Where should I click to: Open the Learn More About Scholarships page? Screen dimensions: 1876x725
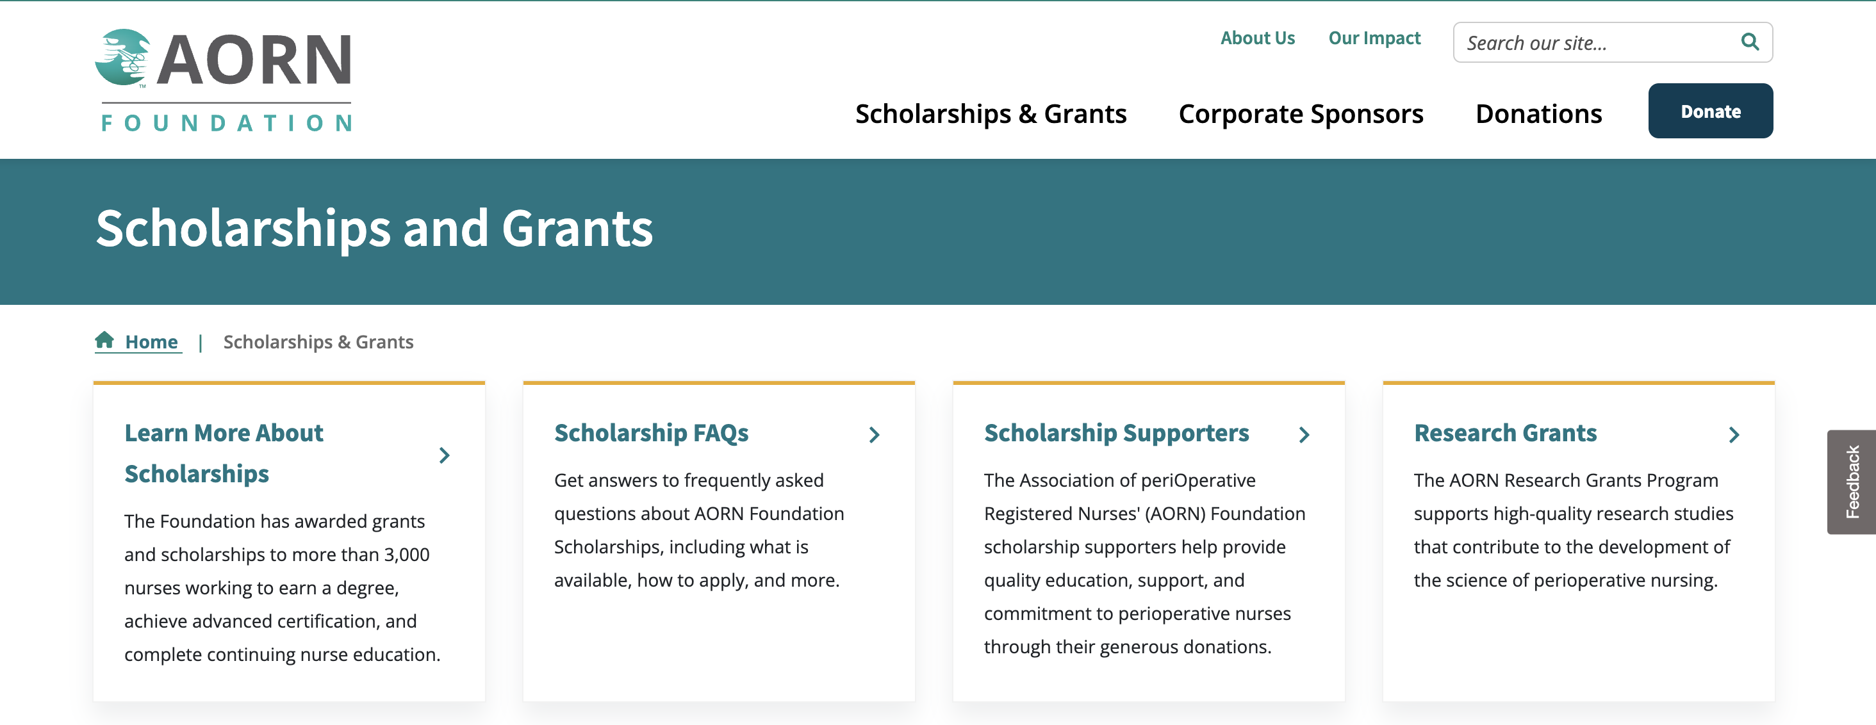[224, 453]
